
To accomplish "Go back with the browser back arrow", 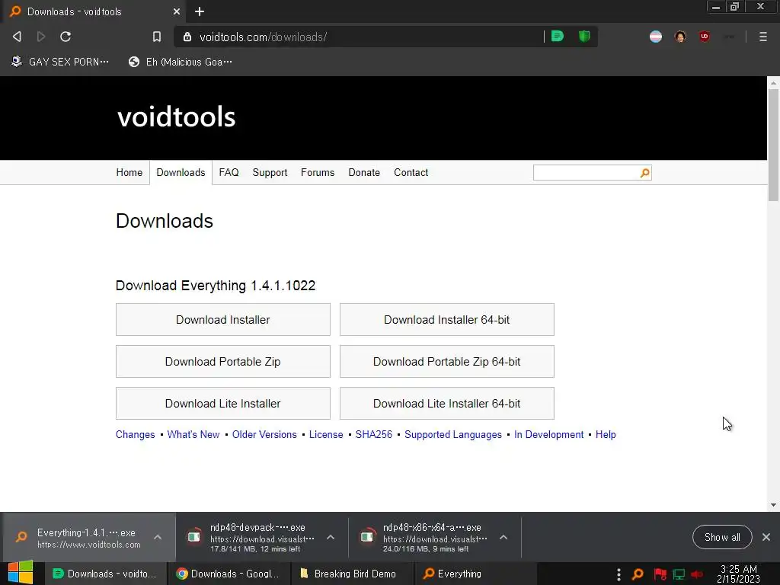I will [x=17, y=37].
